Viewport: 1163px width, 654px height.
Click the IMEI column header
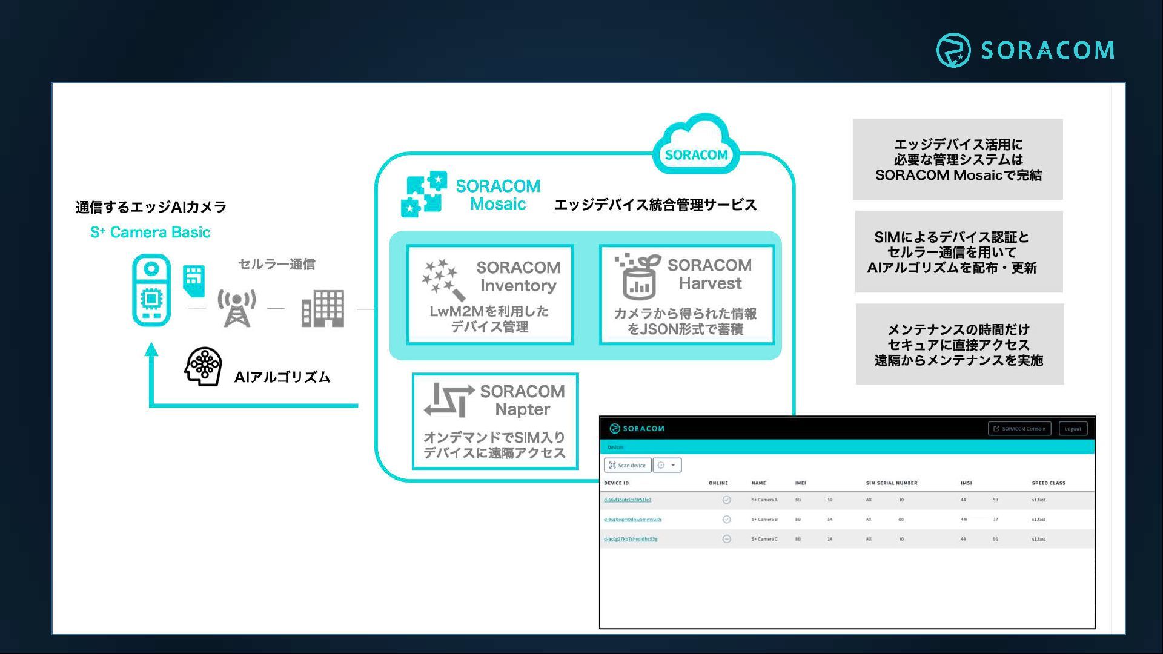(x=801, y=483)
